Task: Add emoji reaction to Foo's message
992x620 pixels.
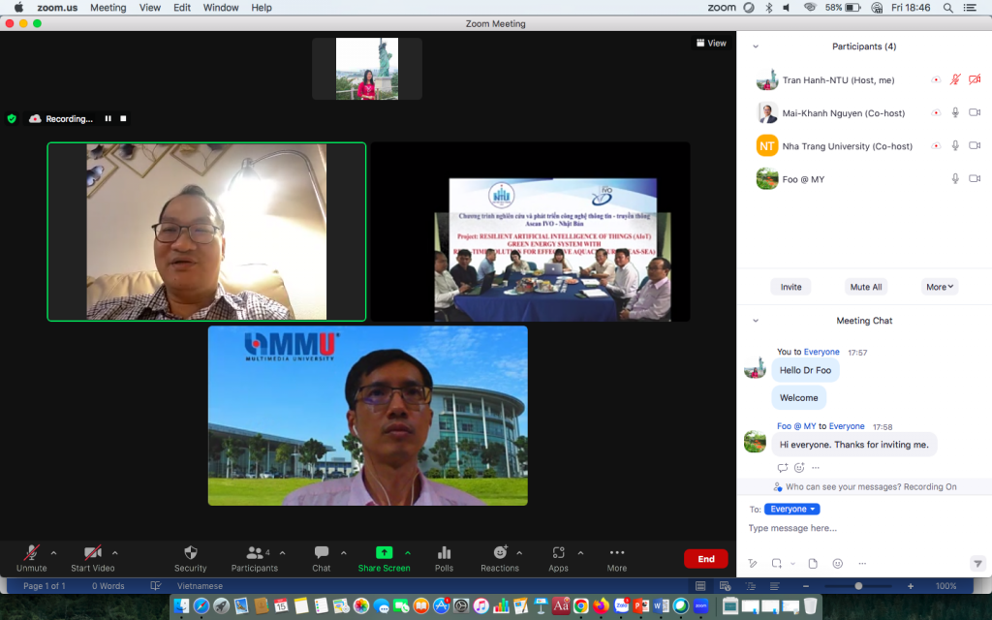Action: point(799,468)
